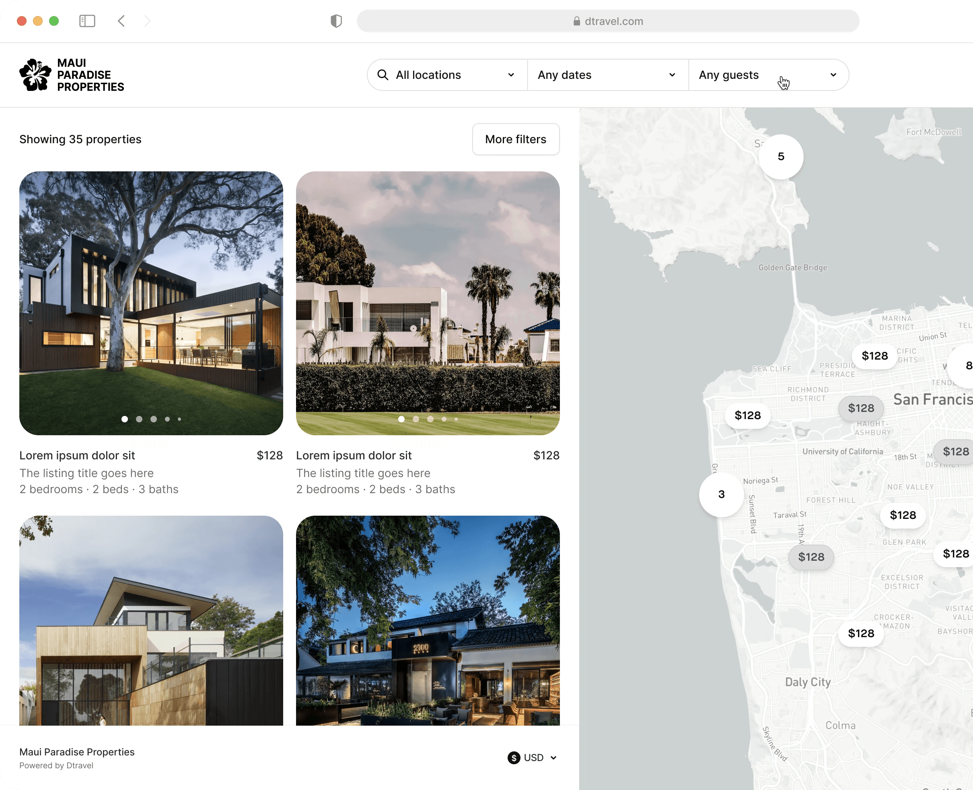The image size is (973, 790).
Task: Open the Powered by Dtravel link
Action: click(x=56, y=765)
